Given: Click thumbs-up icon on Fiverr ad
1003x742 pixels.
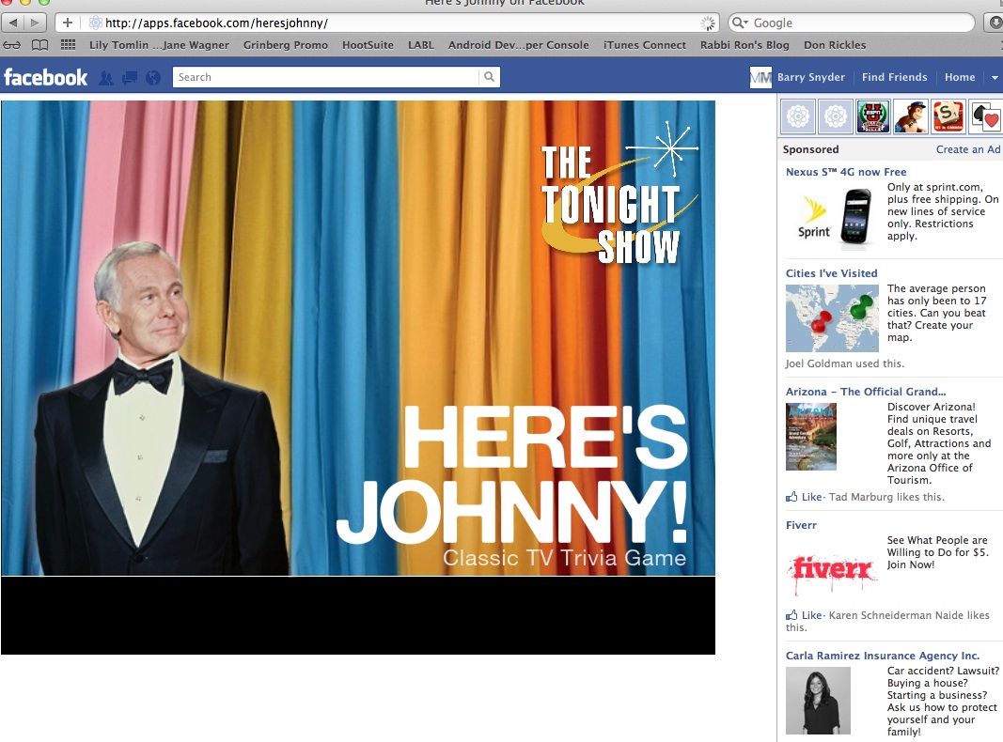Looking at the screenshot, I should click(791, 615).
